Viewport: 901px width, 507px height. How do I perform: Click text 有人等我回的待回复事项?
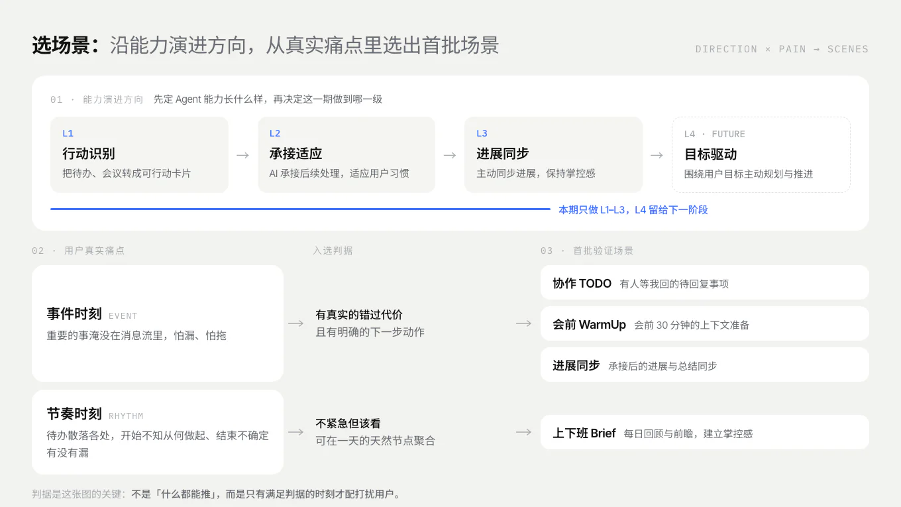(674, 284)
